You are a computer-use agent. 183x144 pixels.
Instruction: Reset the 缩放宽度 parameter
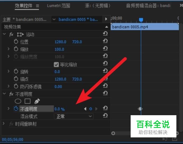(105, 56)
